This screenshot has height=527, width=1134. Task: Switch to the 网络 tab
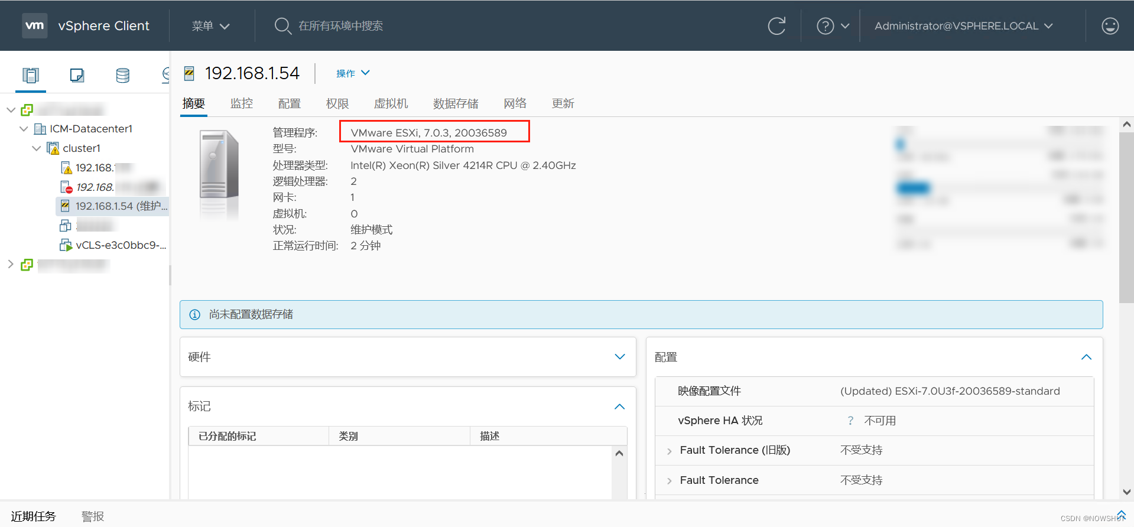(x=515, y=103)
